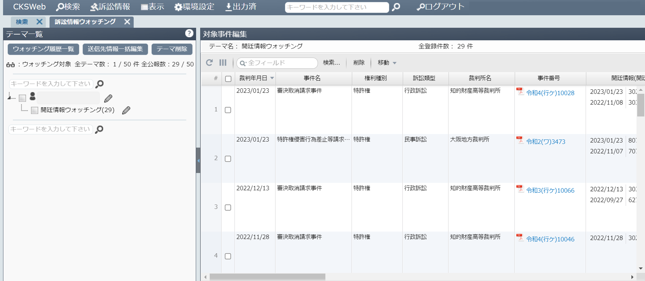This screenshot has height=281, width=645.
Task: Open case link 令和3(行ケ)10066
Action: (x=549, y=190)
